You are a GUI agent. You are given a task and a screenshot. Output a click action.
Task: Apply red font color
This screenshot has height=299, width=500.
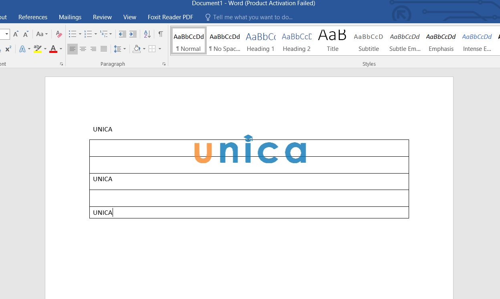(x=53, y=49)
